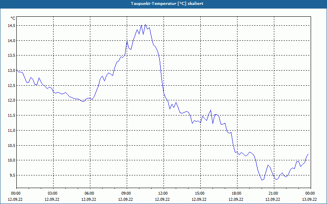
Task: Click the '9,5' y-axis value
Action: 12,175
